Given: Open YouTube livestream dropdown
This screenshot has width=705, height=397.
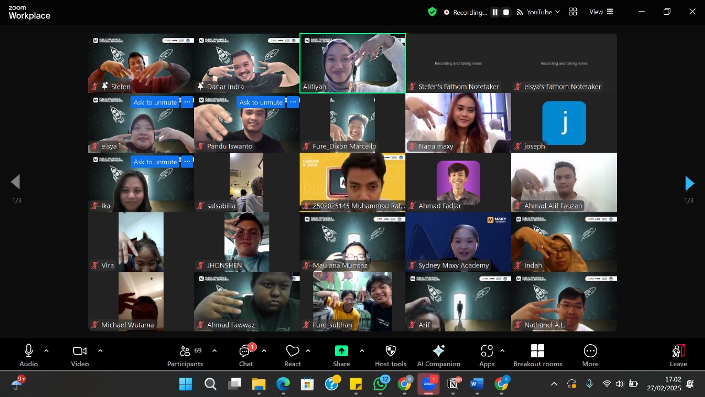Looking at the screenshot, I should (x=538, y=12).
